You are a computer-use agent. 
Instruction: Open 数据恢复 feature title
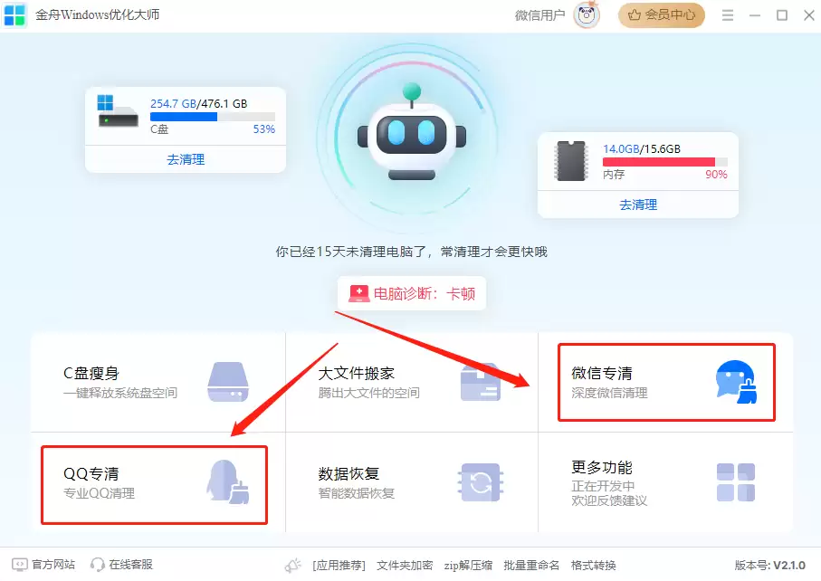coord(348,473)
